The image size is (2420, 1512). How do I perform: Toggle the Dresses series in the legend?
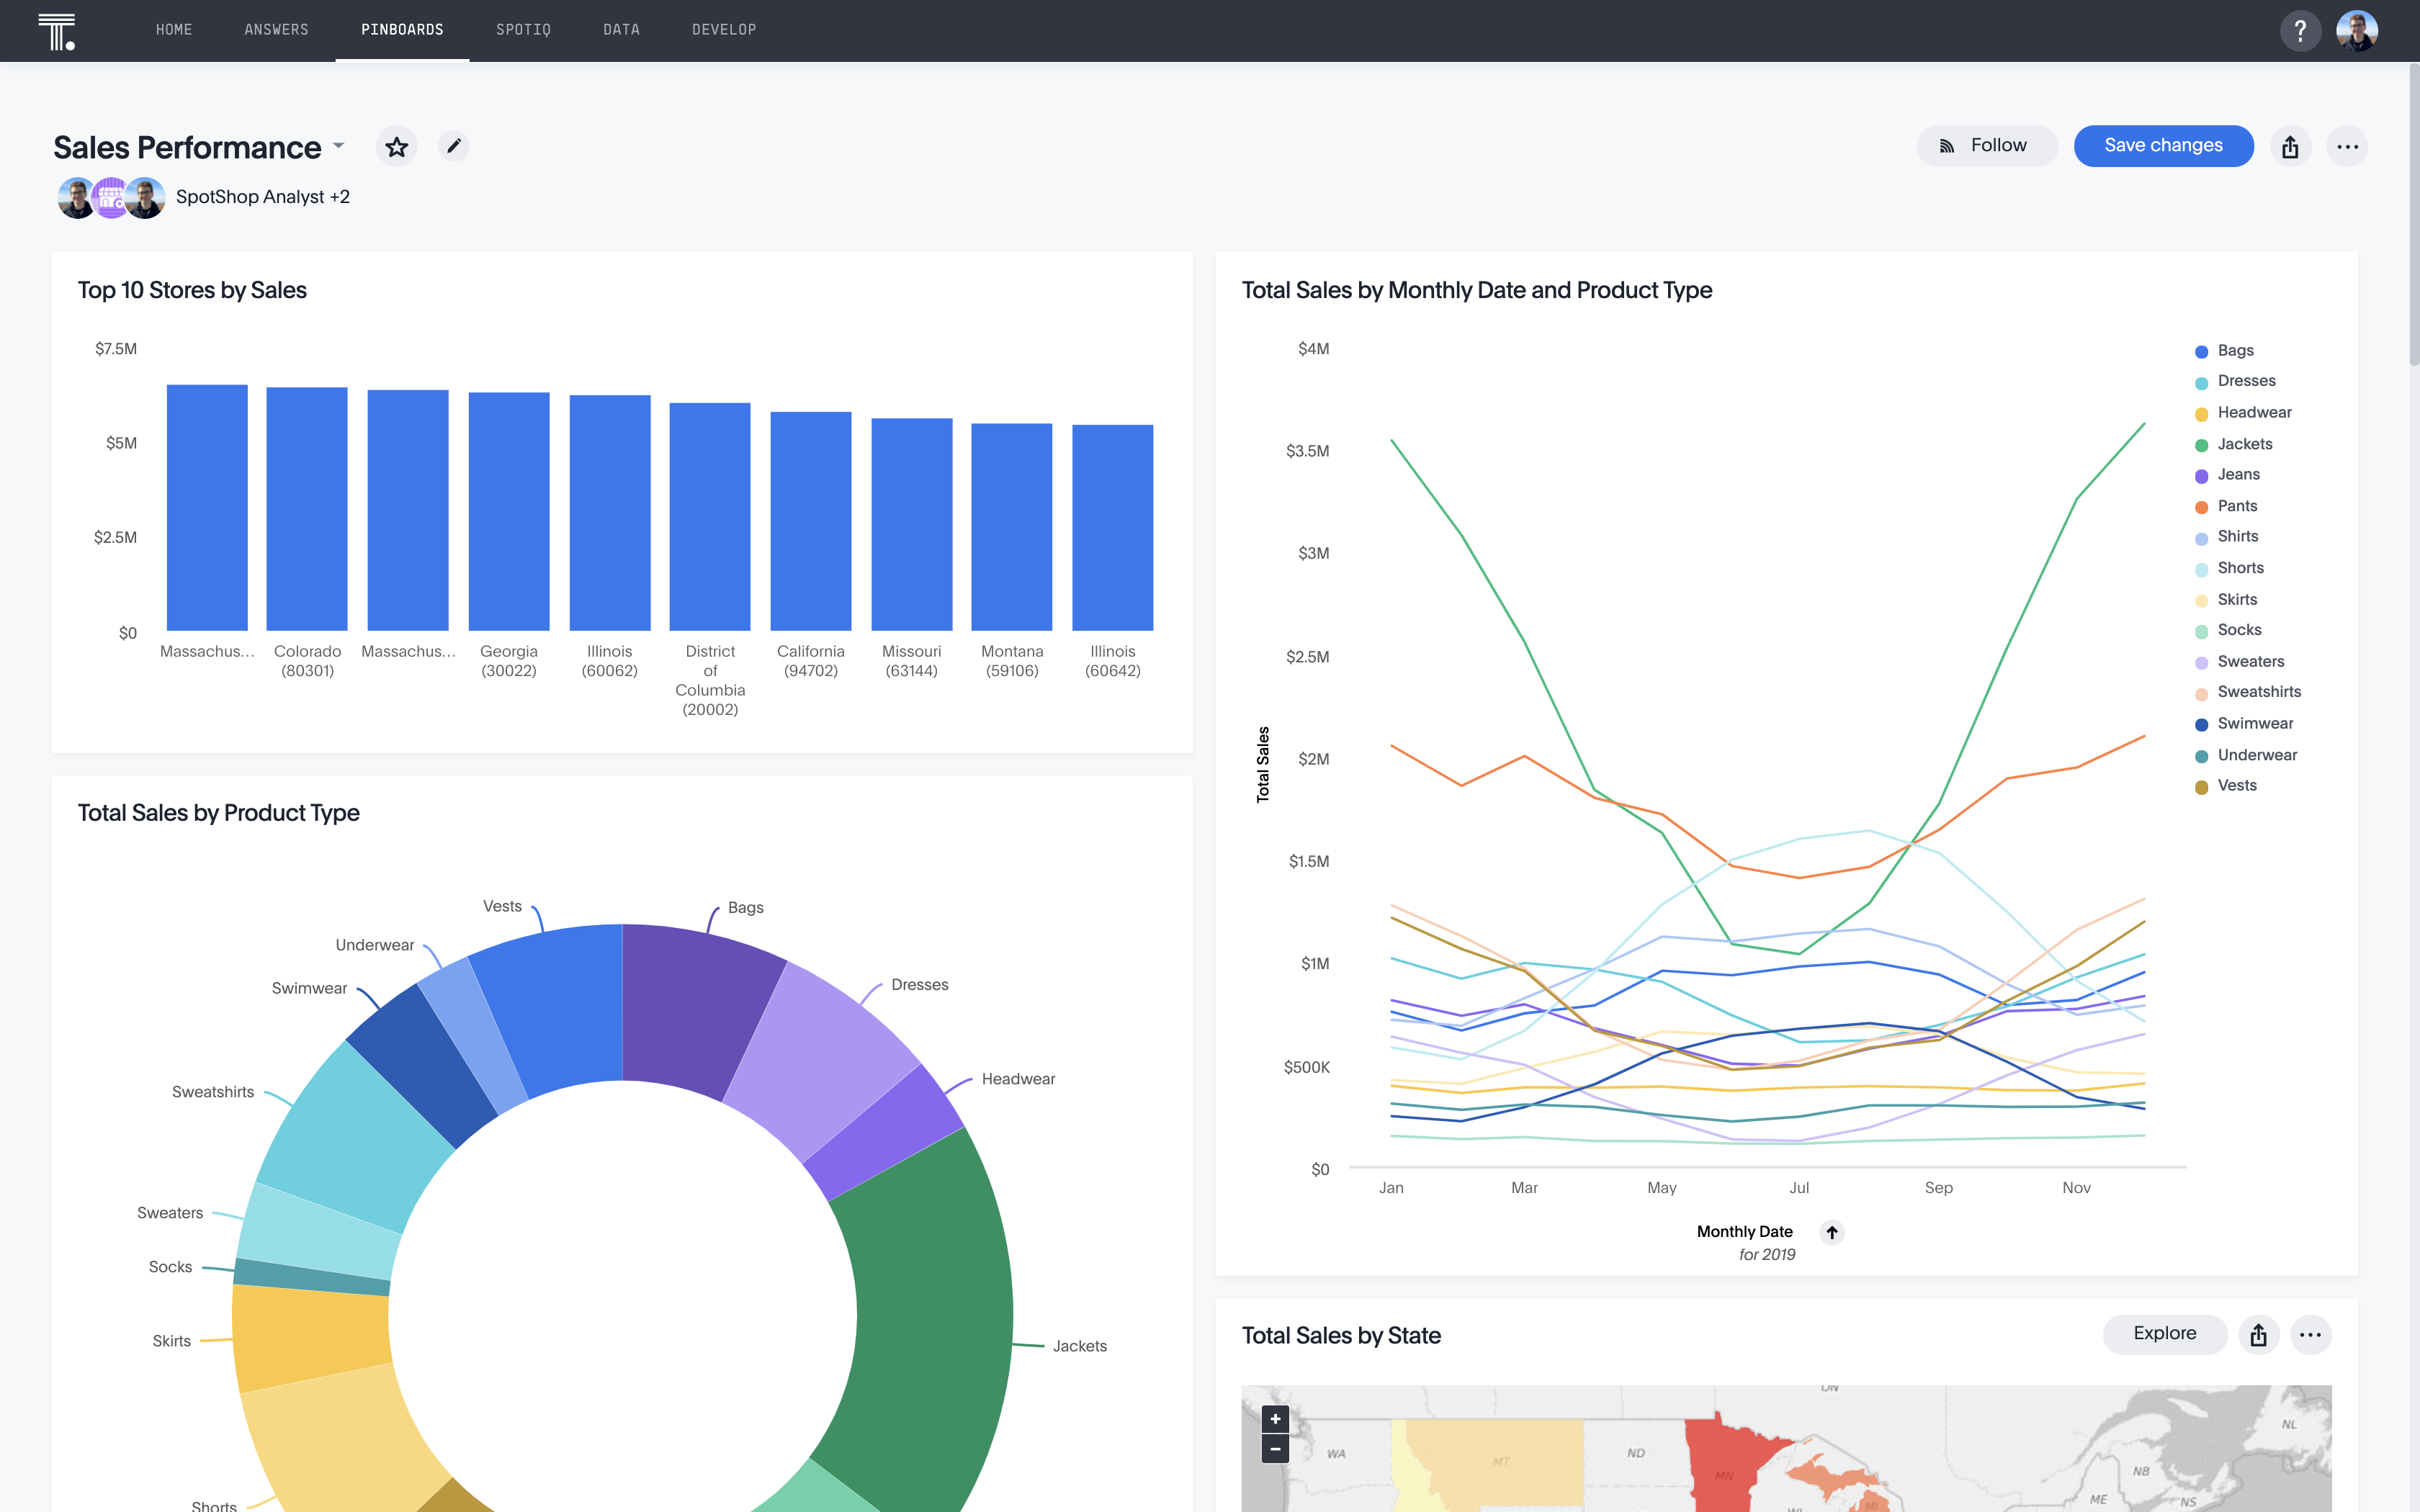[x=2246, y=380]
